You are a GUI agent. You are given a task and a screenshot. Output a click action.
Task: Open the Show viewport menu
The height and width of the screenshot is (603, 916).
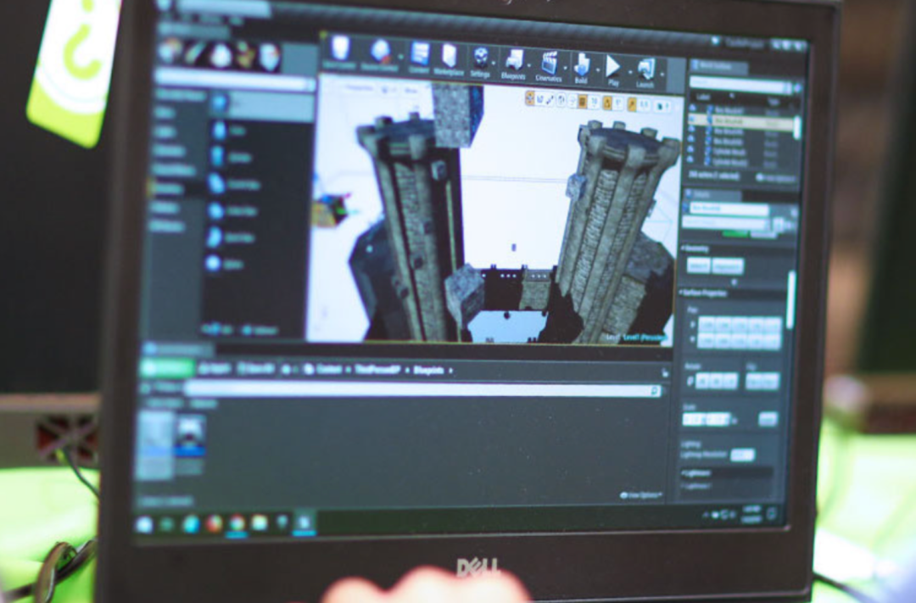(x=411, y=91)
